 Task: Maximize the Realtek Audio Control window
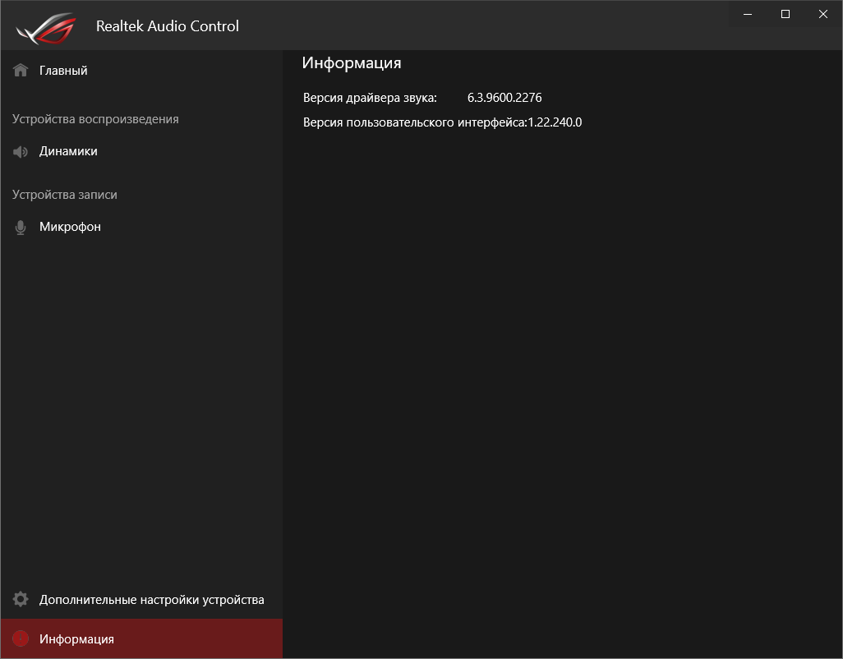[785, 14]
